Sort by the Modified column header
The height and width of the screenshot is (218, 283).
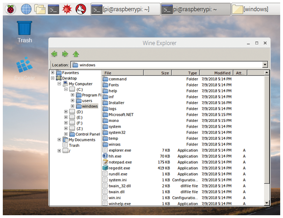click(216, 73)
